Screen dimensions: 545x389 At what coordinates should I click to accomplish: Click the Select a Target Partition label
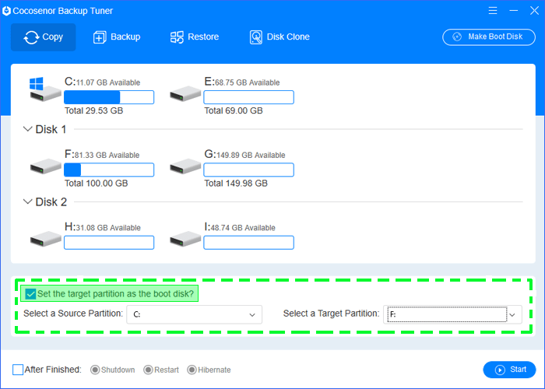click(331, 314)
